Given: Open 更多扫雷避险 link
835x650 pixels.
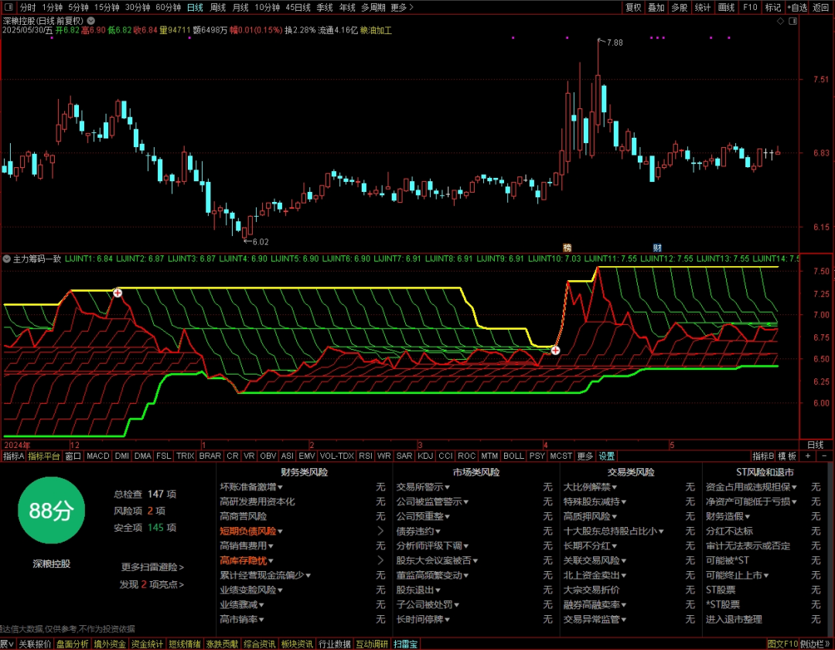Looking at the screenshot, I should coord(152,567).
